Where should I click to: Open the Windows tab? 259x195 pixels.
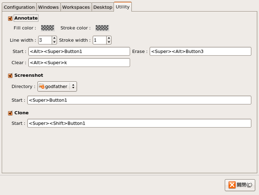click(48, 7)
